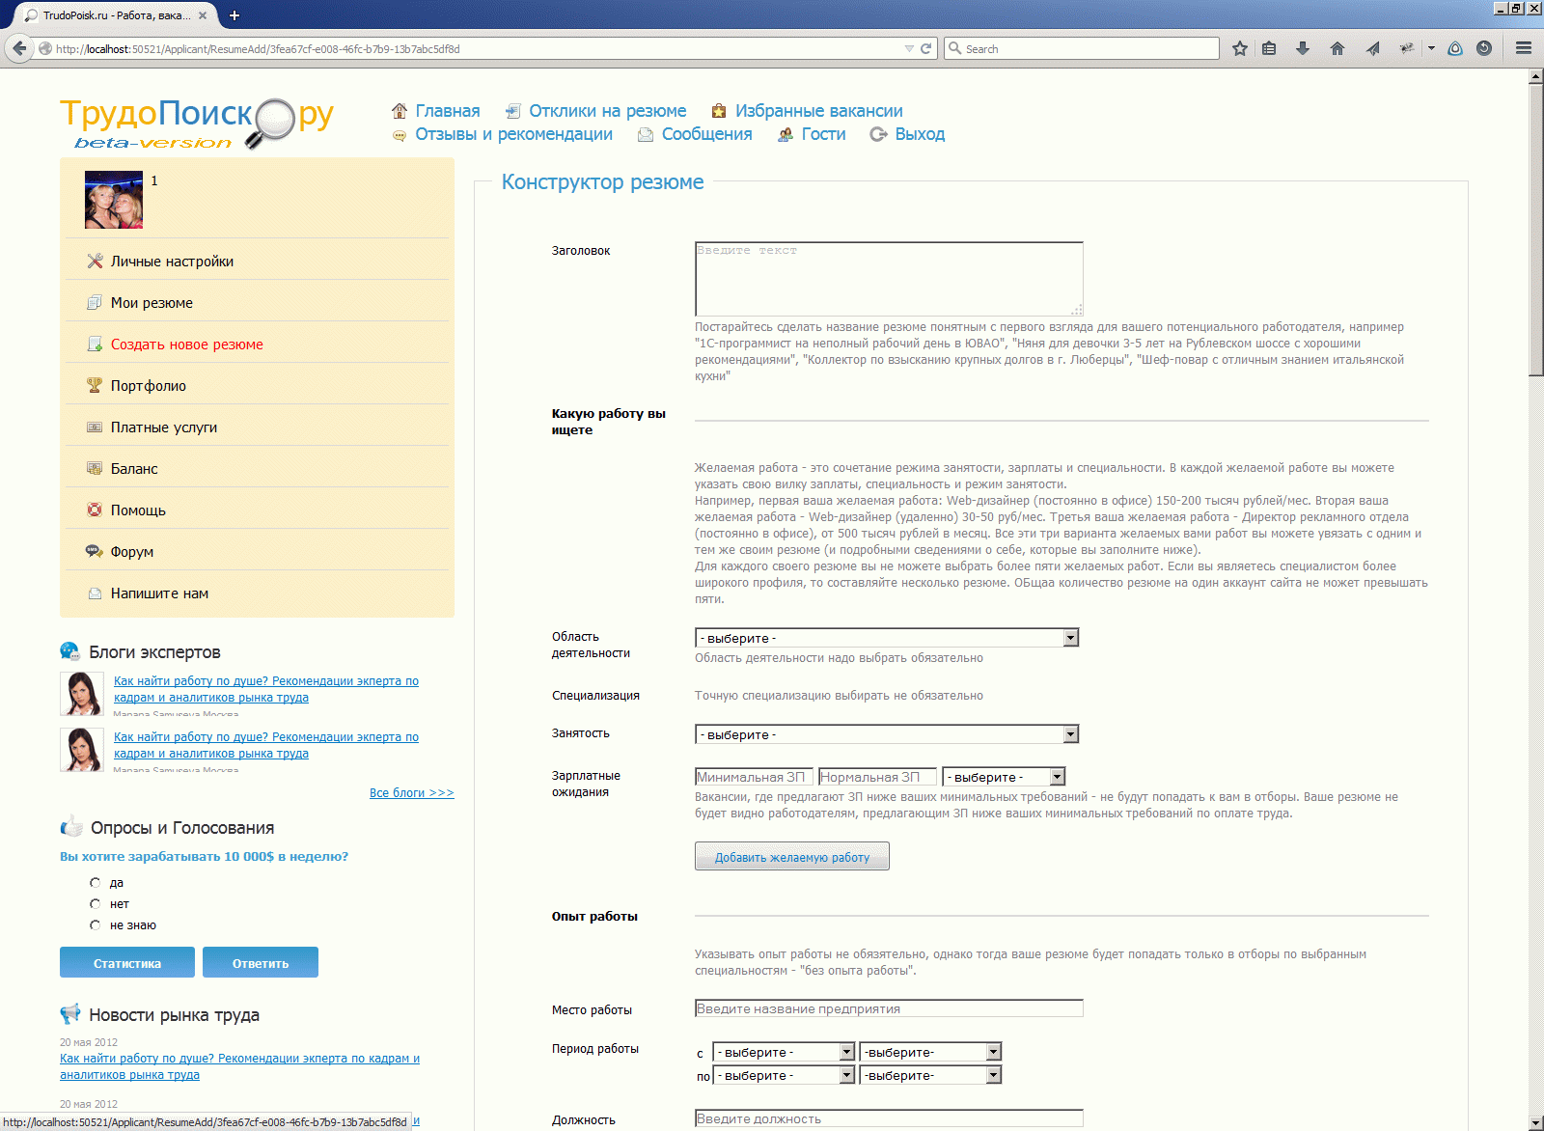Open Отзывы и рекомендации in the top menu
The image size is (1544, 1131).
click(514, 134)
